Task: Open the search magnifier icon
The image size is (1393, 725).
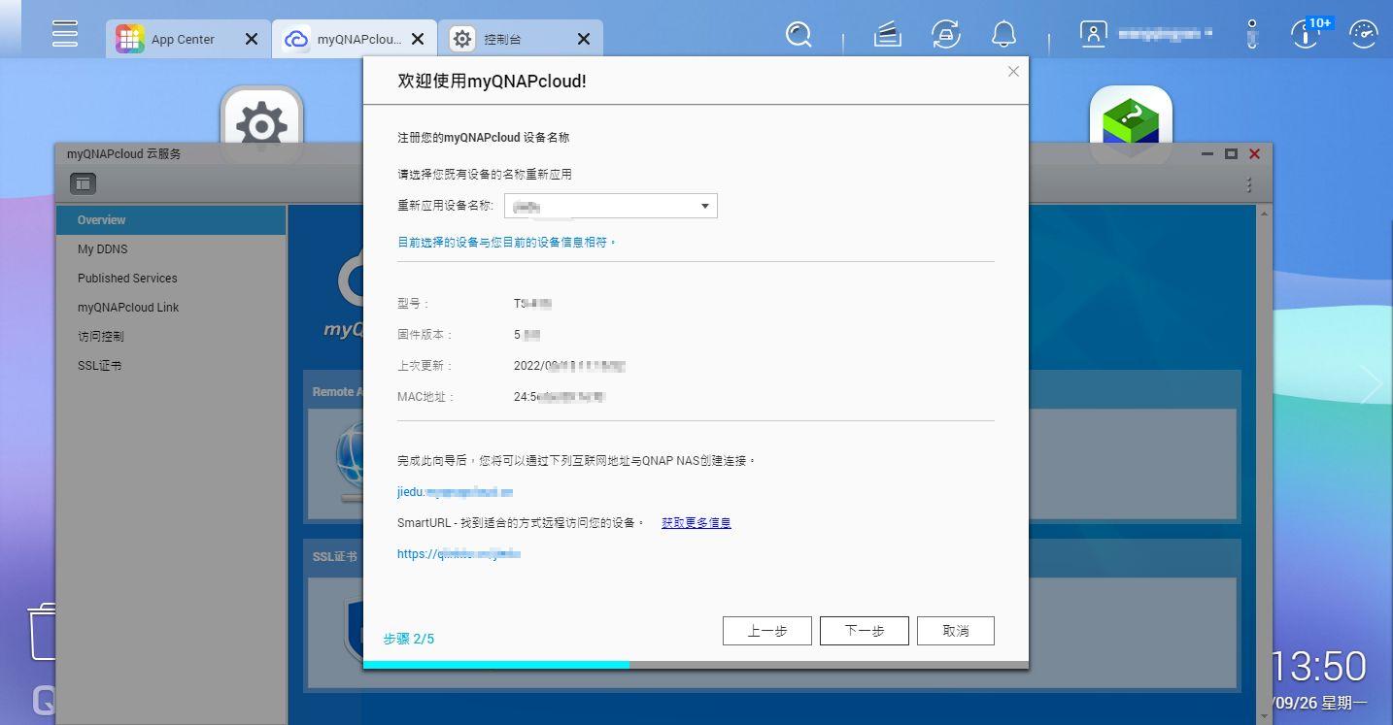Action: (x=798, y=35)
